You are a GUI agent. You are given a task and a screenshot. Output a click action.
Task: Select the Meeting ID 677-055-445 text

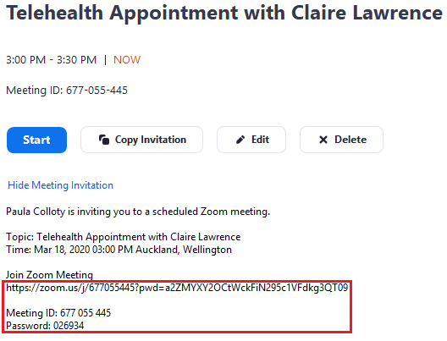click(67, 91)
